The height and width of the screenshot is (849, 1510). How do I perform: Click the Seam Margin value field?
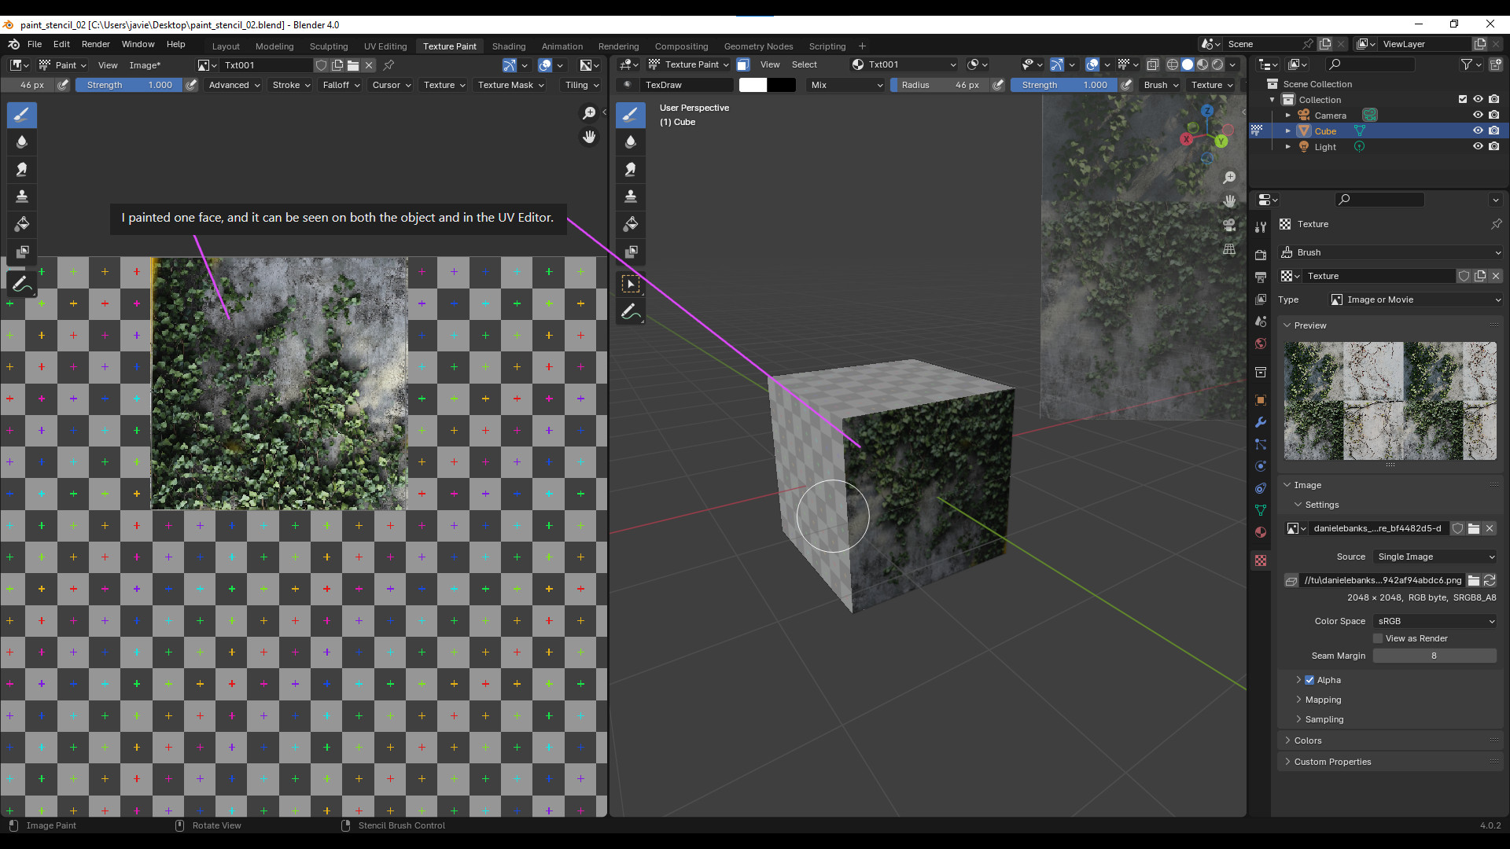[x=1434, y=656]
